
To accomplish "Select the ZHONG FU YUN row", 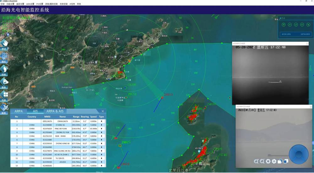I will pos(58,132).
